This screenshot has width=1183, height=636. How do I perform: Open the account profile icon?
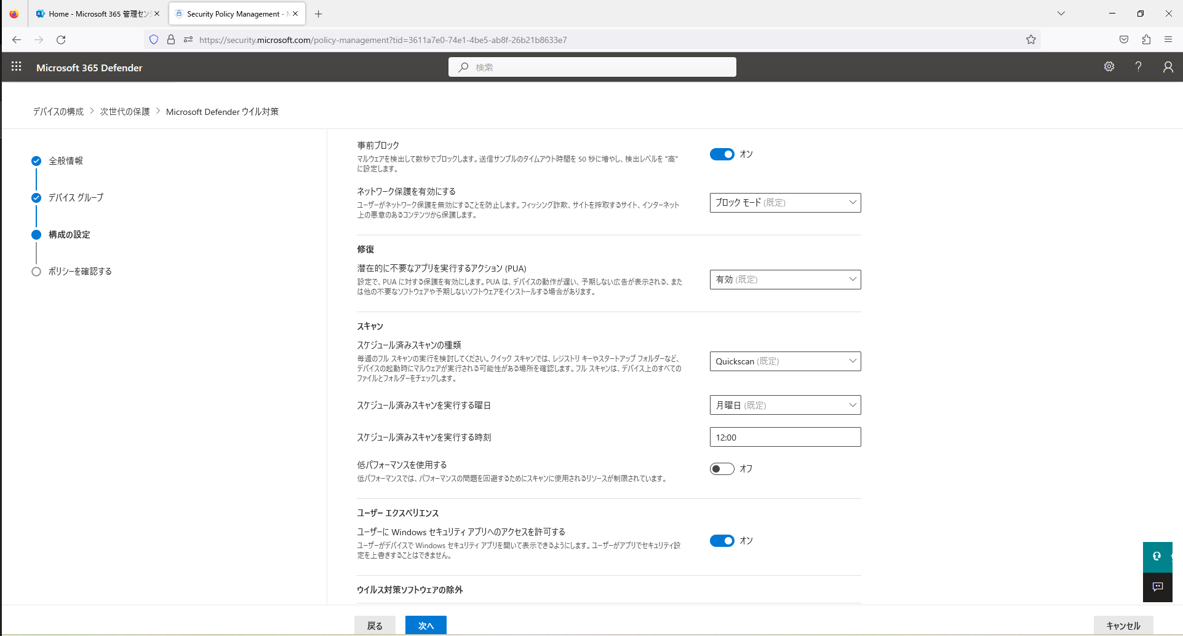pos(1168,66)
